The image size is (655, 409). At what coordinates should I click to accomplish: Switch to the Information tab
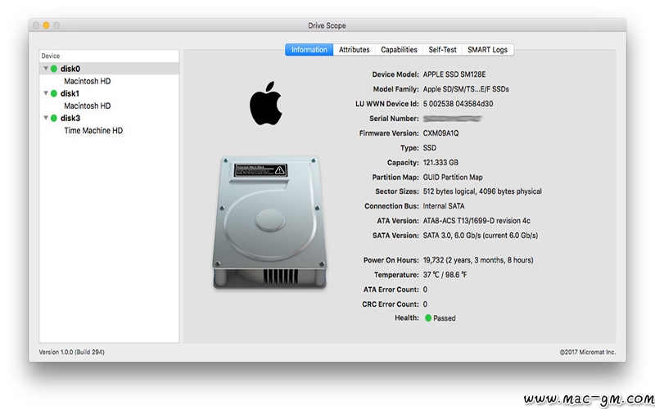tap(309, 50)
